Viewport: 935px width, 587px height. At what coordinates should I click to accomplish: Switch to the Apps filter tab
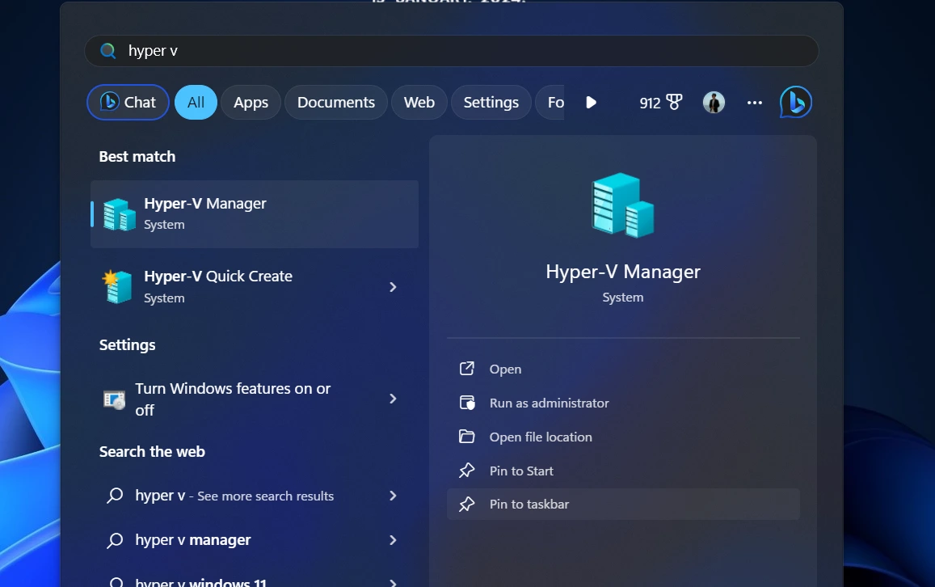(251, 103)
